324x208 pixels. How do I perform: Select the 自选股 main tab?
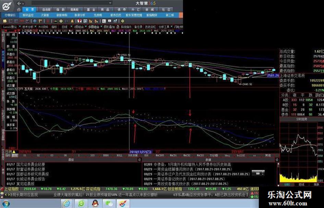47,10
